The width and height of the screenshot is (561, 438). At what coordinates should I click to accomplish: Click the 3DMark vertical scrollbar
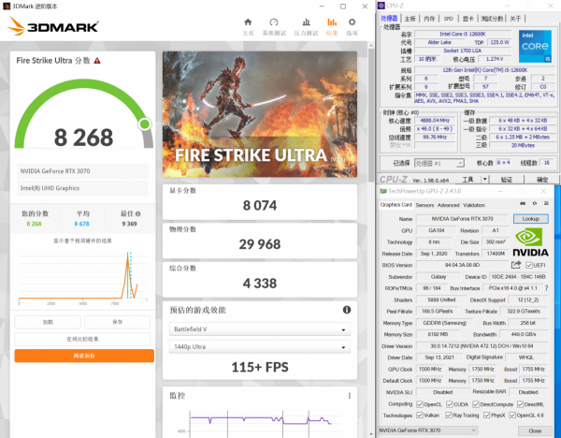coord(371,114)
